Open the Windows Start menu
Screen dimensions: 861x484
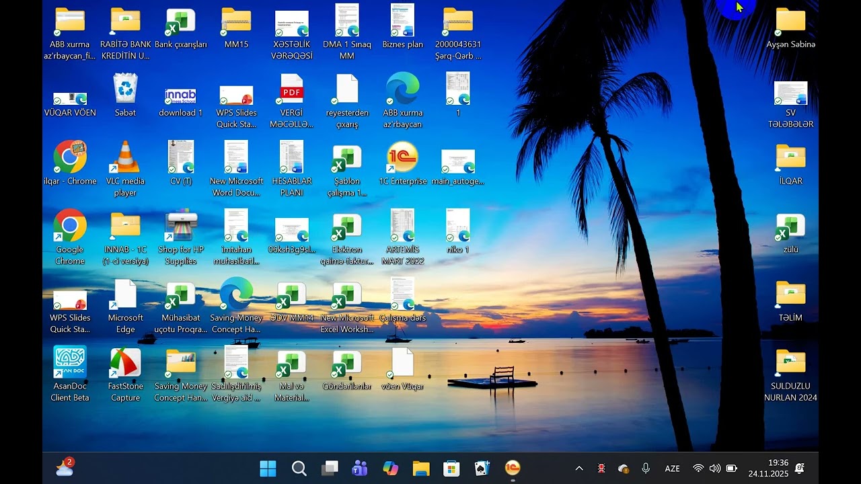pyautogui.click(x=268, y=469)
